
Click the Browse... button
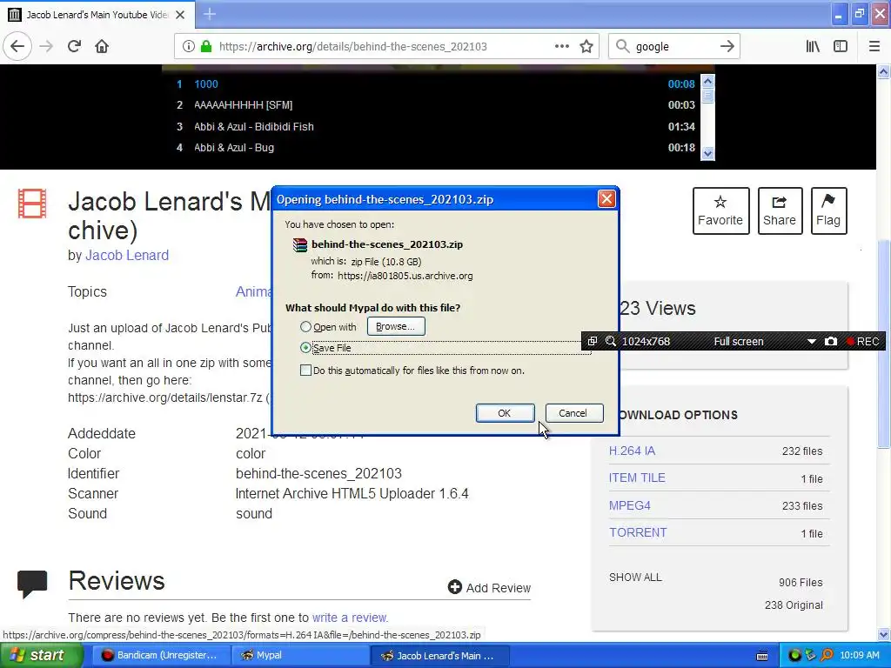pyautogui.click(x=396, y=327)
